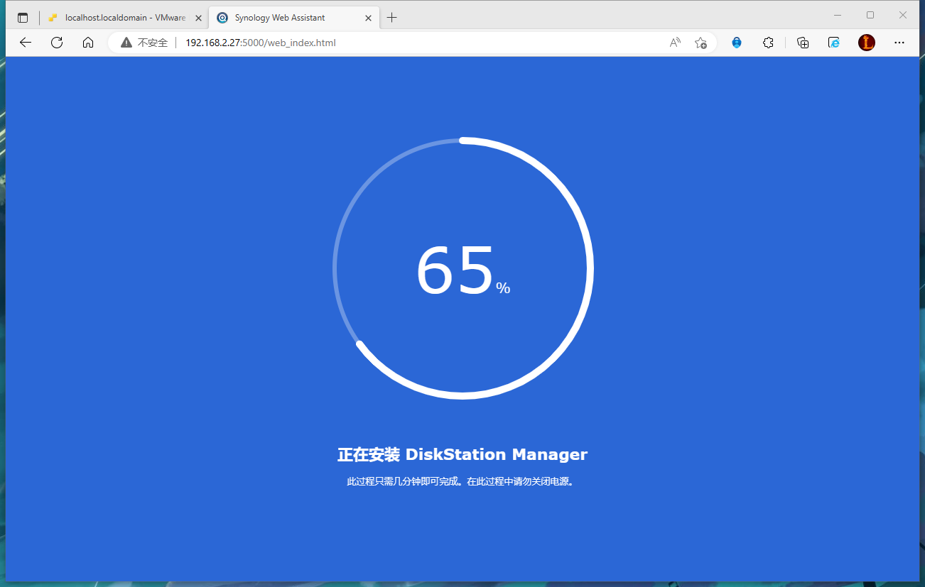925x587 pixels.
Task: Add page to favorites star icon
Action: coord(700,43)
